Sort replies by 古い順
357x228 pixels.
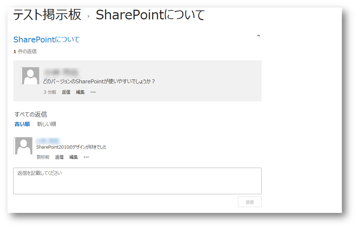coord(22,124)
